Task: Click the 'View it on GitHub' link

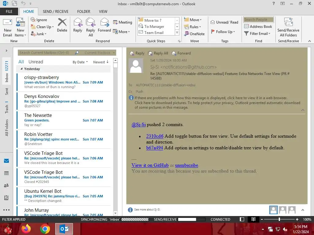Action: [150, 165]
